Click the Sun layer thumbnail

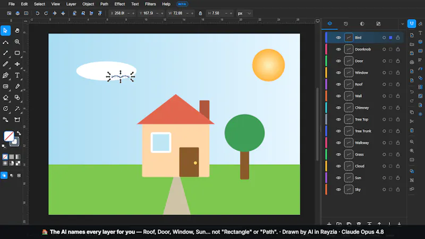coord(348,178)
